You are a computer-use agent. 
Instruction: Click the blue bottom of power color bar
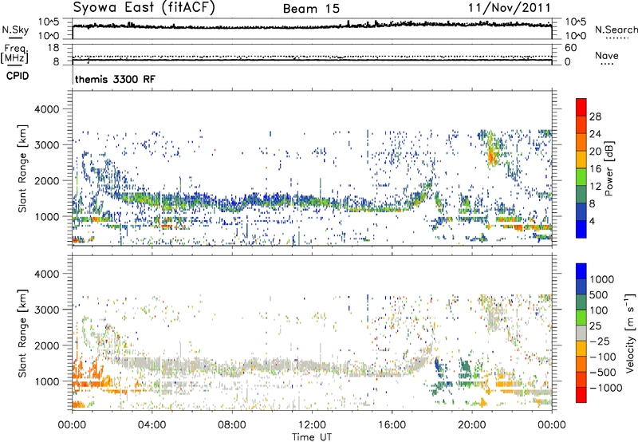[581, 229]
